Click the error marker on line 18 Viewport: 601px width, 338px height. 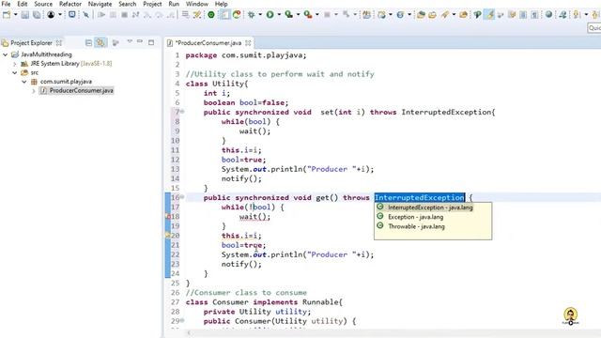tap(168, 217)
